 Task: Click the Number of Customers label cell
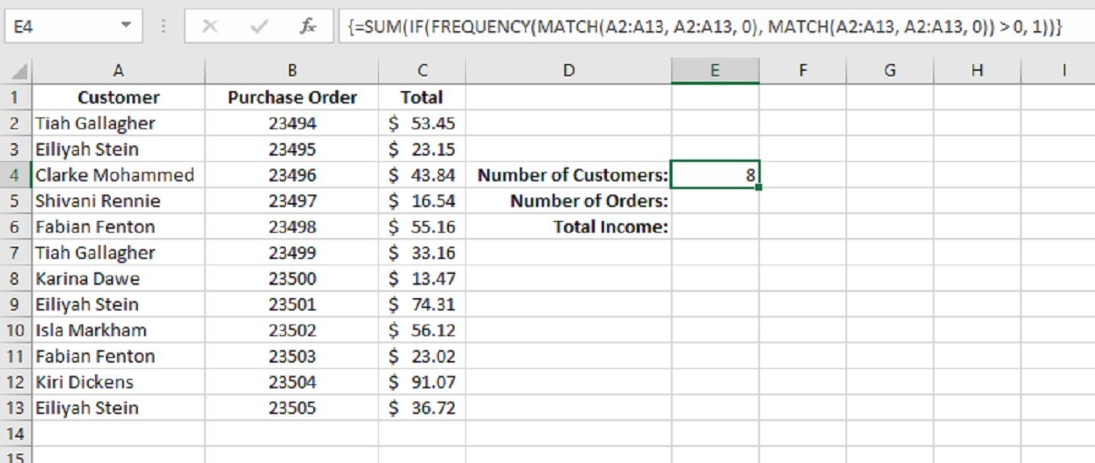coord(568,175)
